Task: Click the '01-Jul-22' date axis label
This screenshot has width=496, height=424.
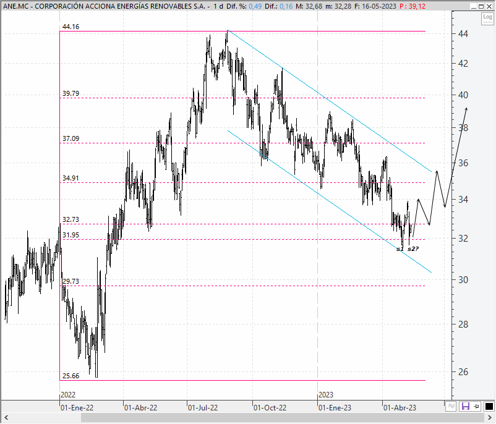Action: pyautogui.click(x=203, y=408)
